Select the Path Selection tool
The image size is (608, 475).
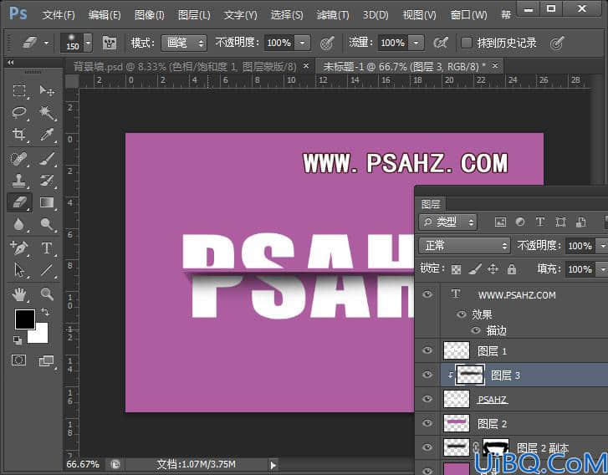[19, 270]
